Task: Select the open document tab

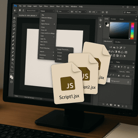Action: (x=28, y=16)
